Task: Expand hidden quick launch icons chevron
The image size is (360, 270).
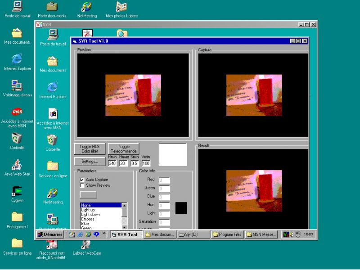Action: pyautogui.click(x=104, y=234)
